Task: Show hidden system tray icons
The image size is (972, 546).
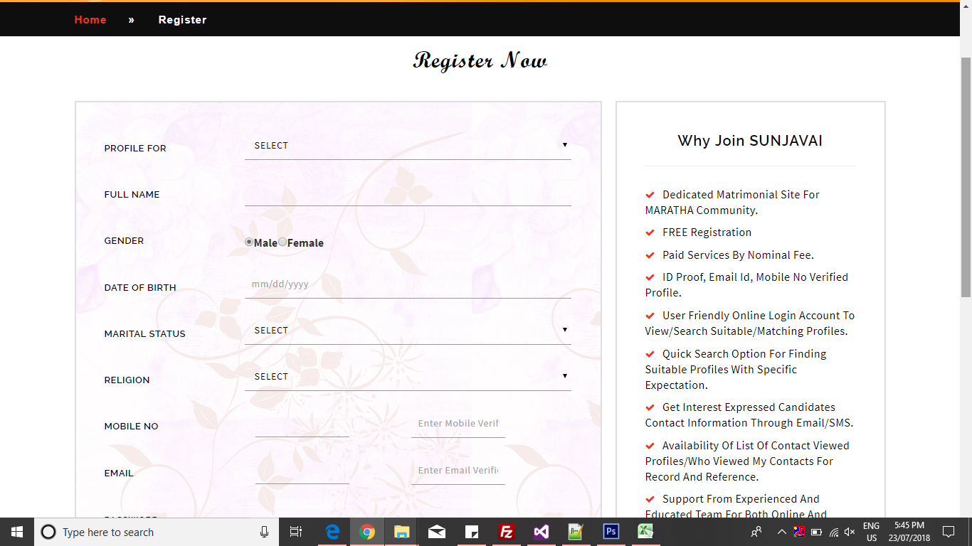Action: pyautogui.click(x=781, y=532)
